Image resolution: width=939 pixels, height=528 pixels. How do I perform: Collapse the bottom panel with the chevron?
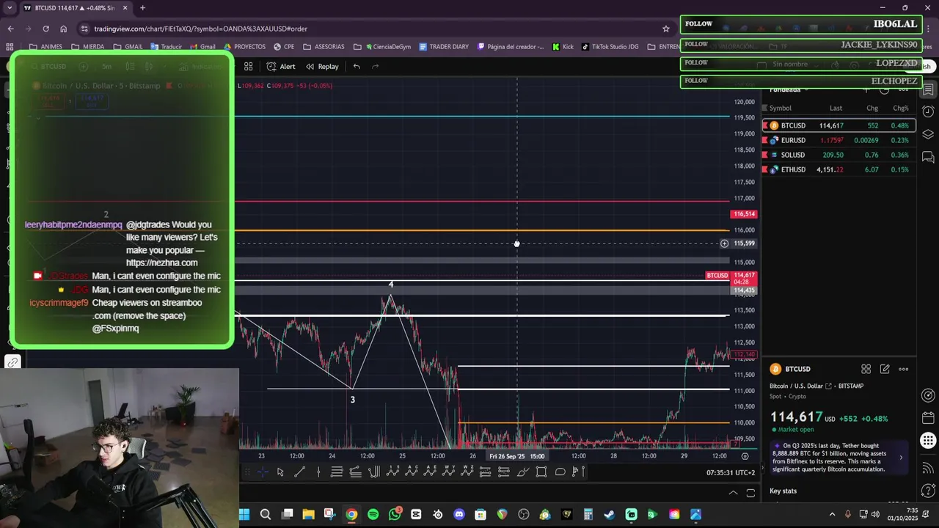tap(732, 493)
